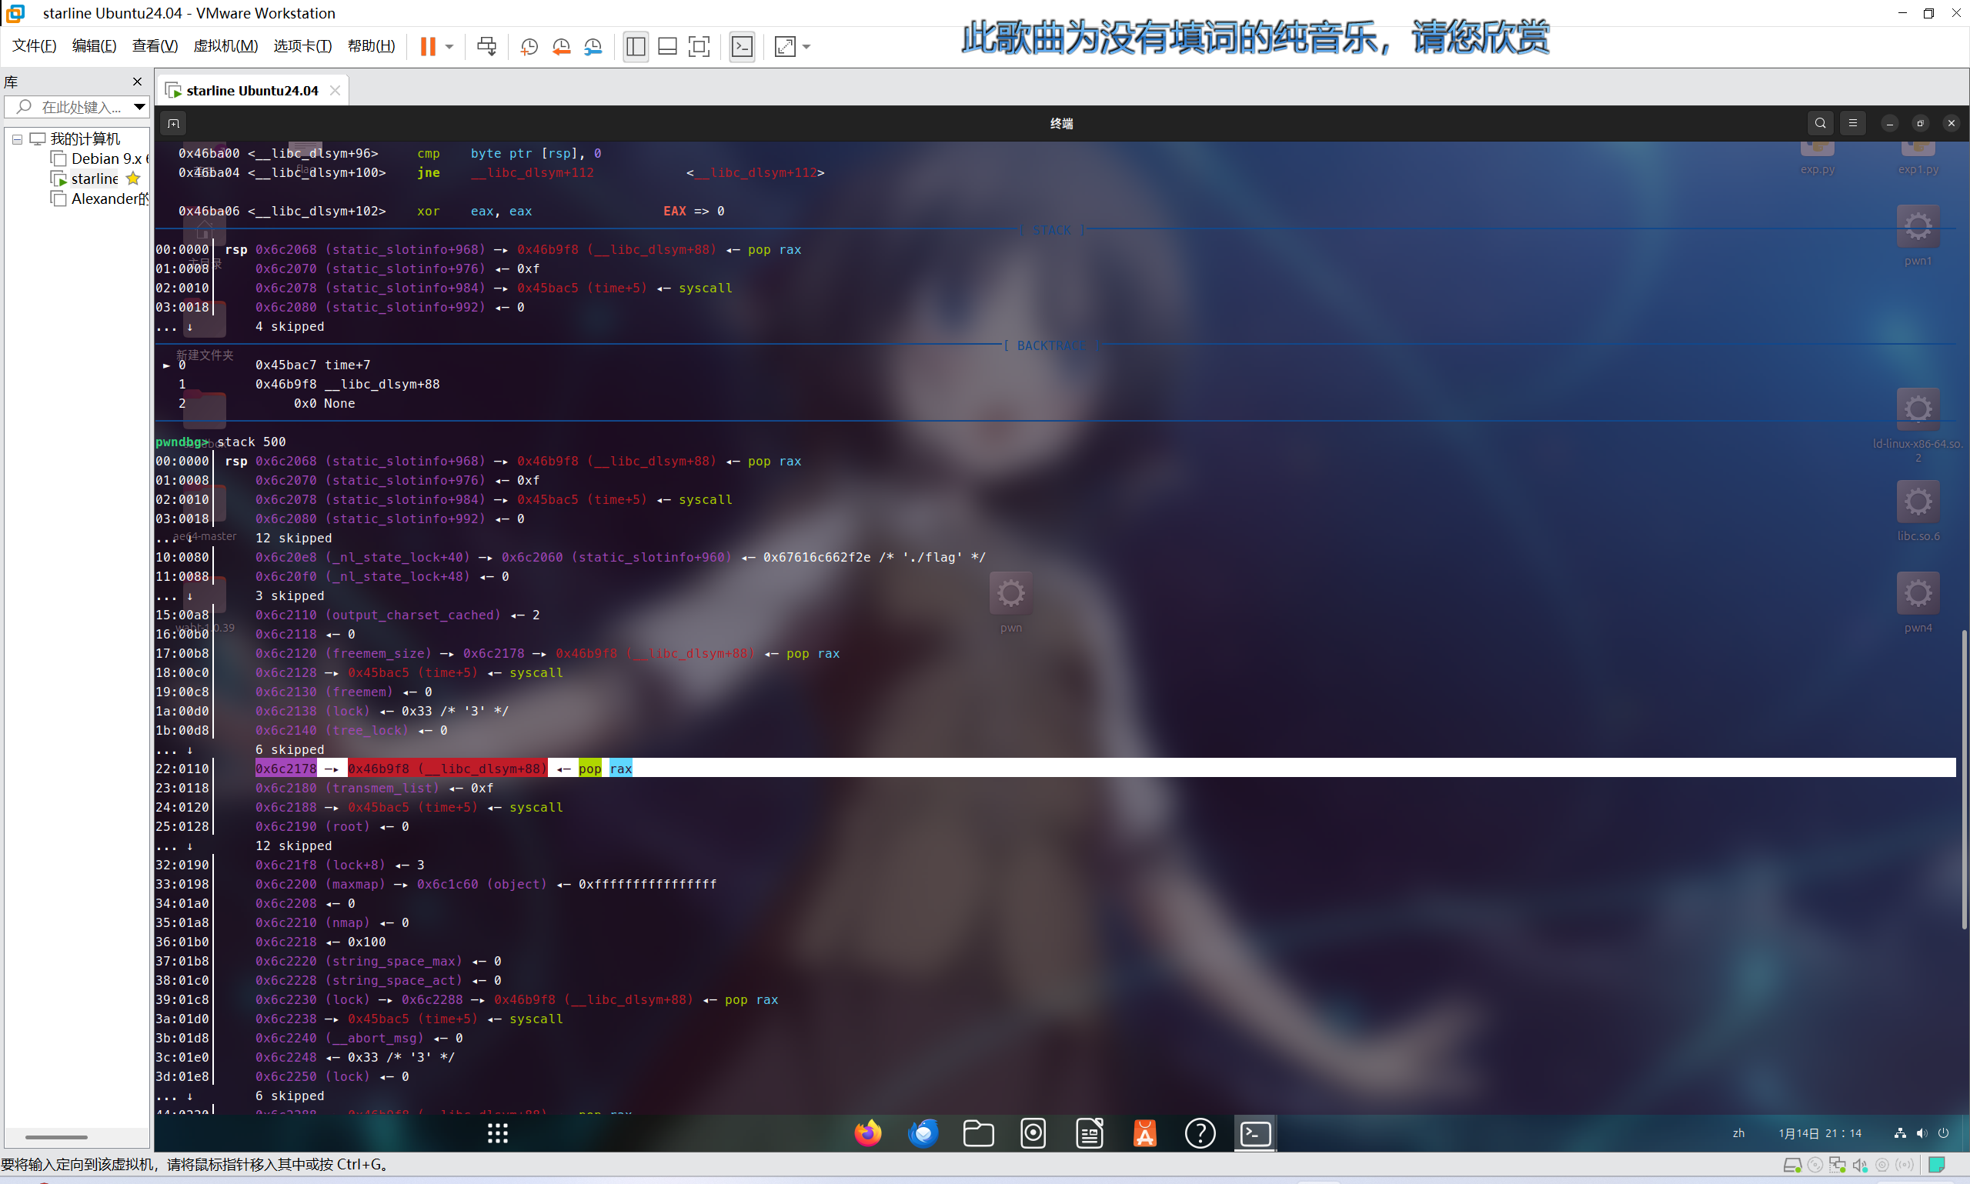
Task: Open the 虚拟机(M) menu
Action: 225,46
